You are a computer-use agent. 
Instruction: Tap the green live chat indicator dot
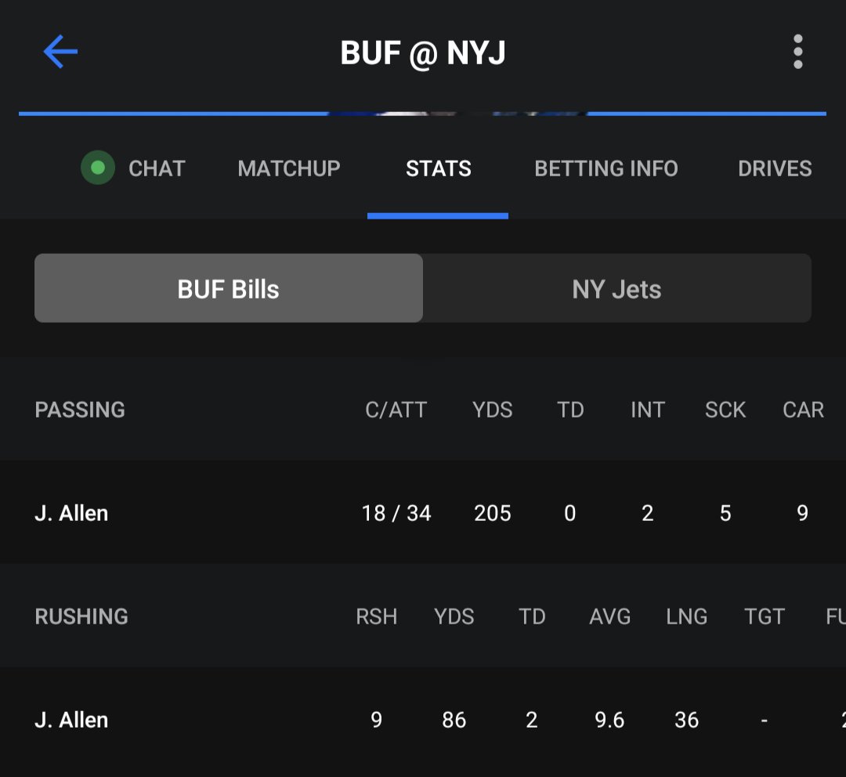click(x=98, y=168)
